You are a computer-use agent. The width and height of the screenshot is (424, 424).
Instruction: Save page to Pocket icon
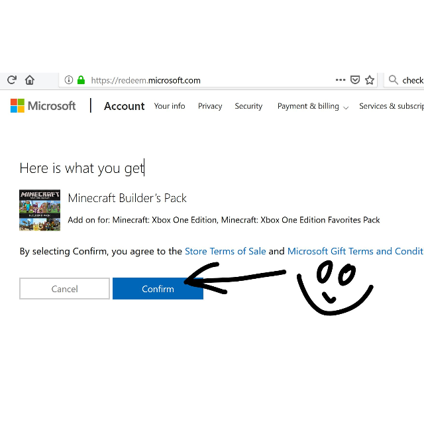tap(355, 80)
